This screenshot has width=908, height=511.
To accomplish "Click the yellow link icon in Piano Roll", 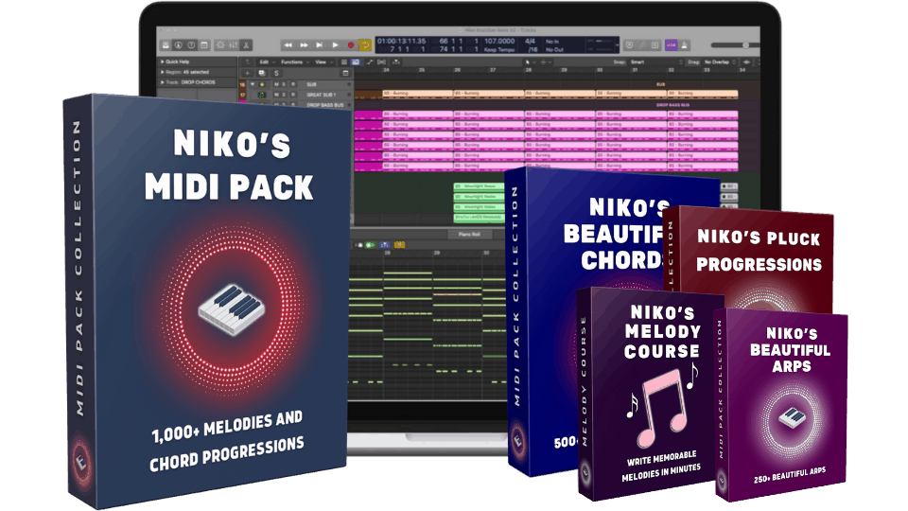I will (399, 245).
